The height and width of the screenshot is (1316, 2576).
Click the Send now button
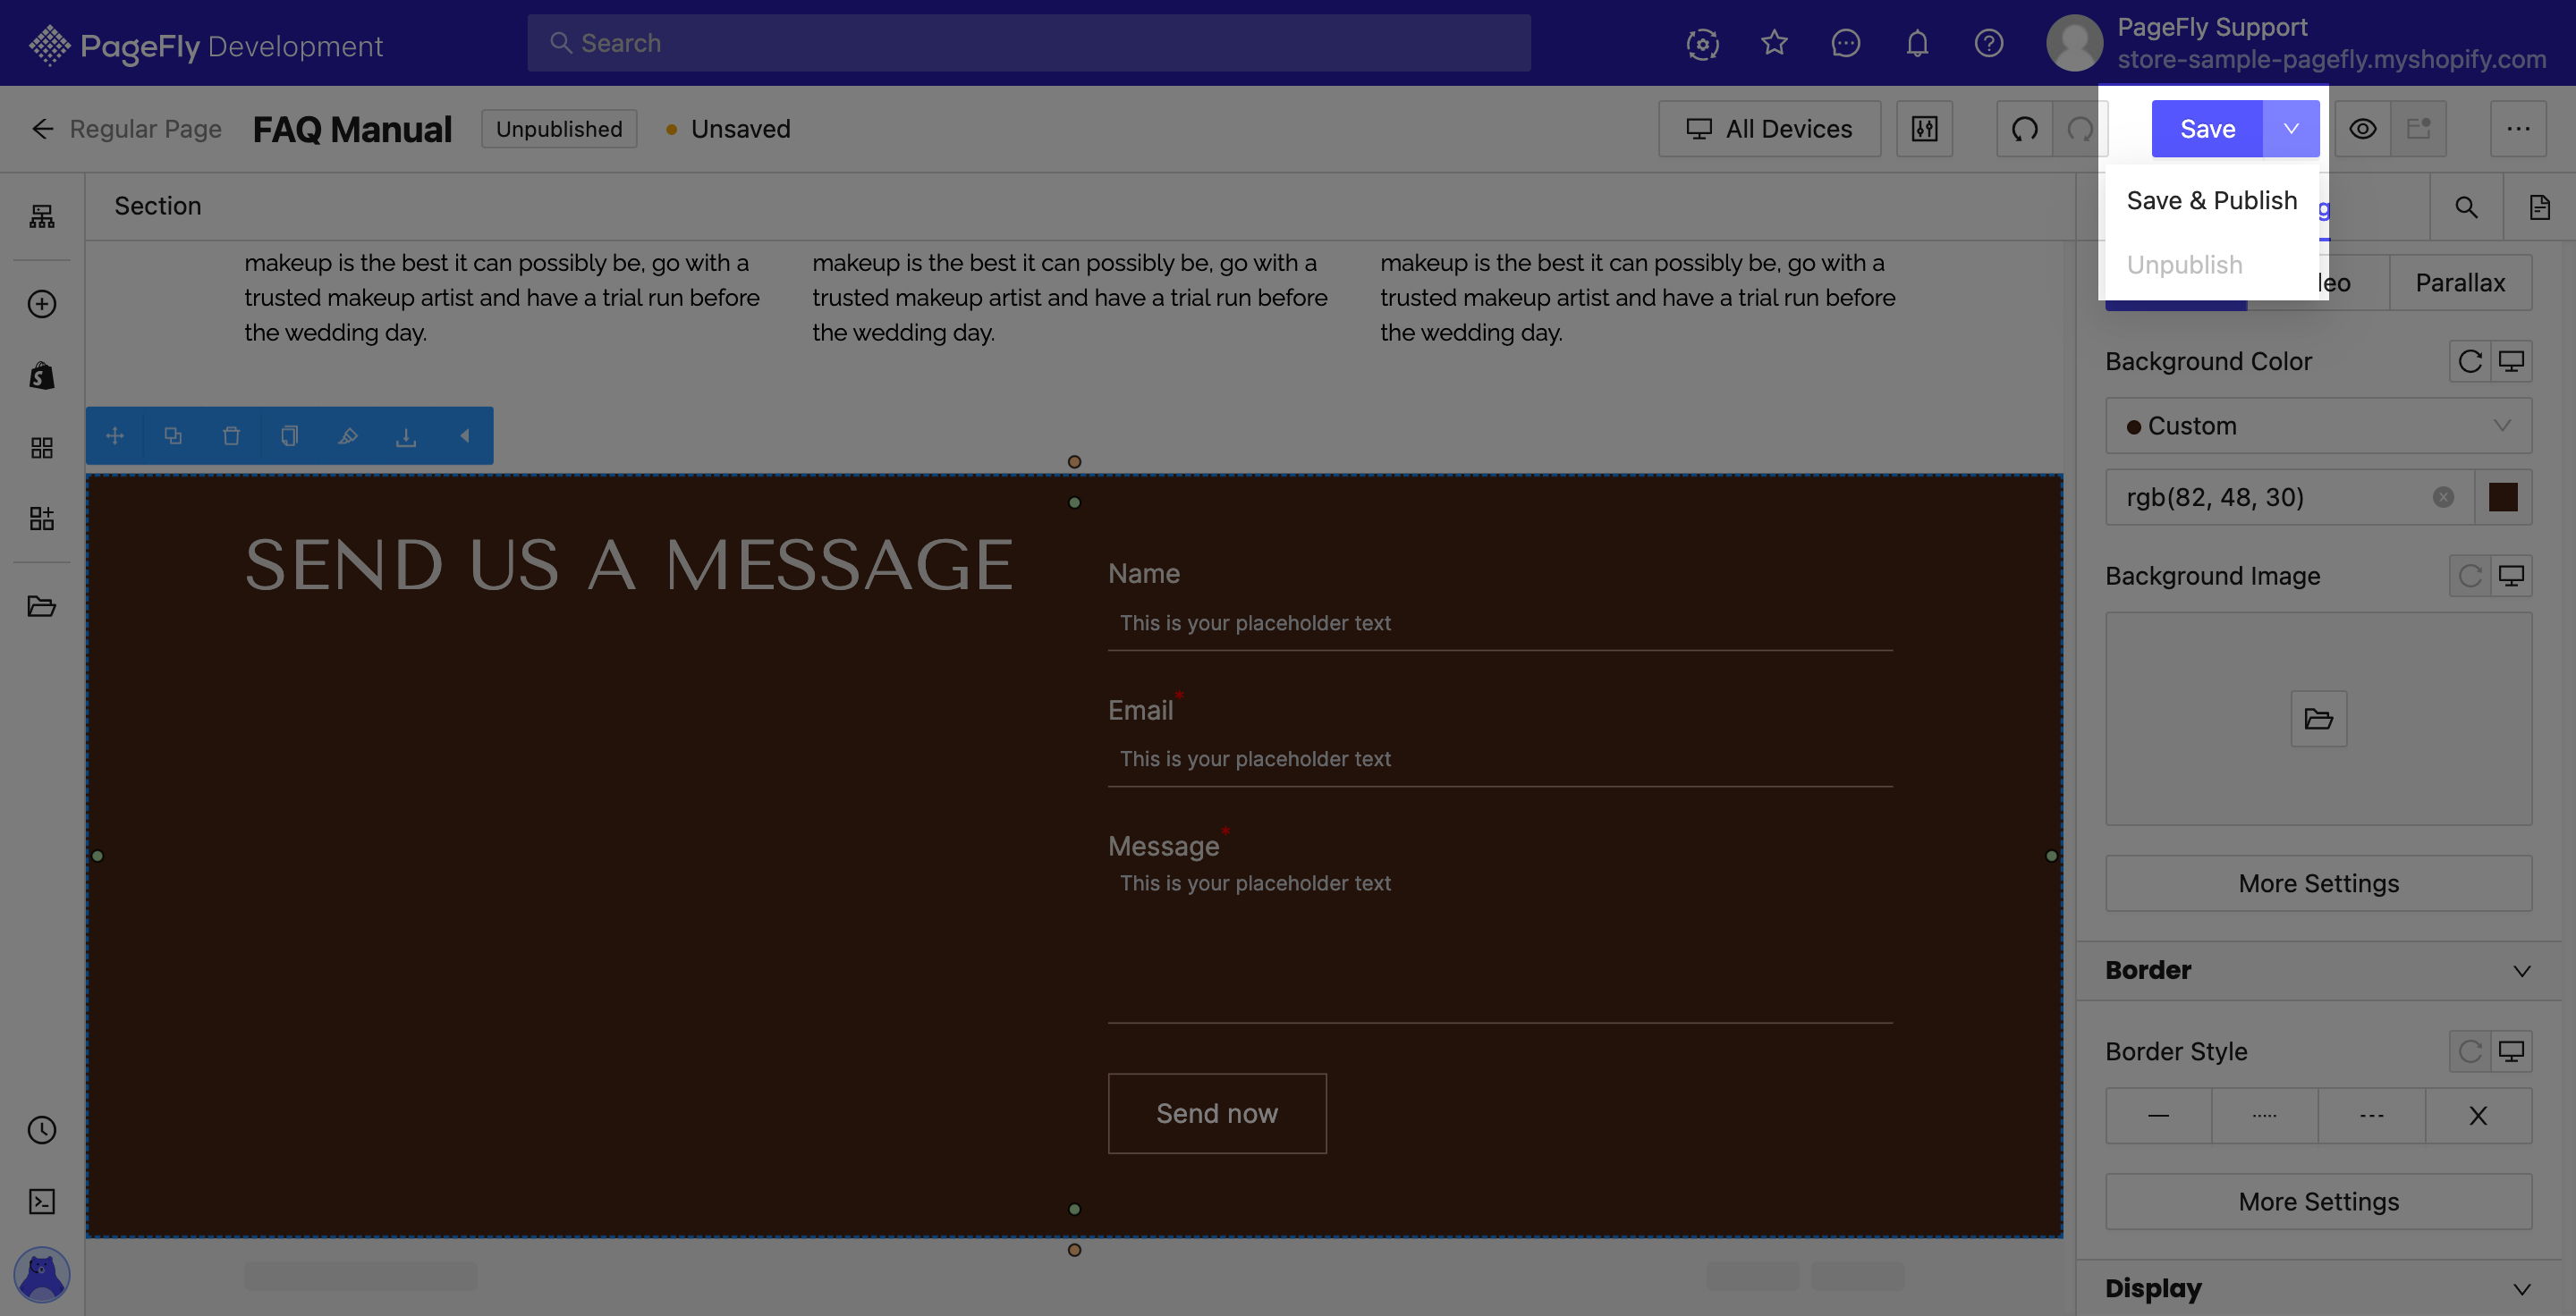click(x=1217, y=1113)
